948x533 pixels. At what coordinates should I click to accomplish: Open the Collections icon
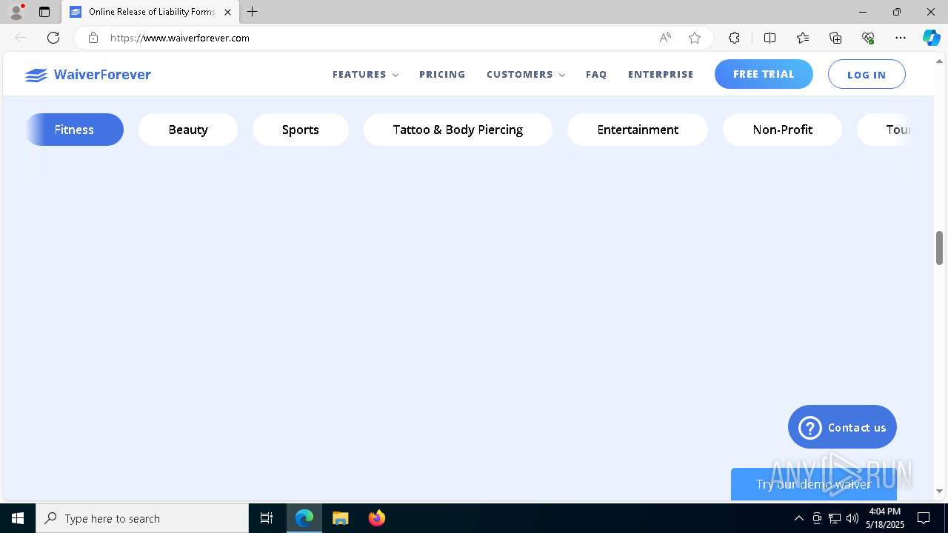click(x=835, y=38)
